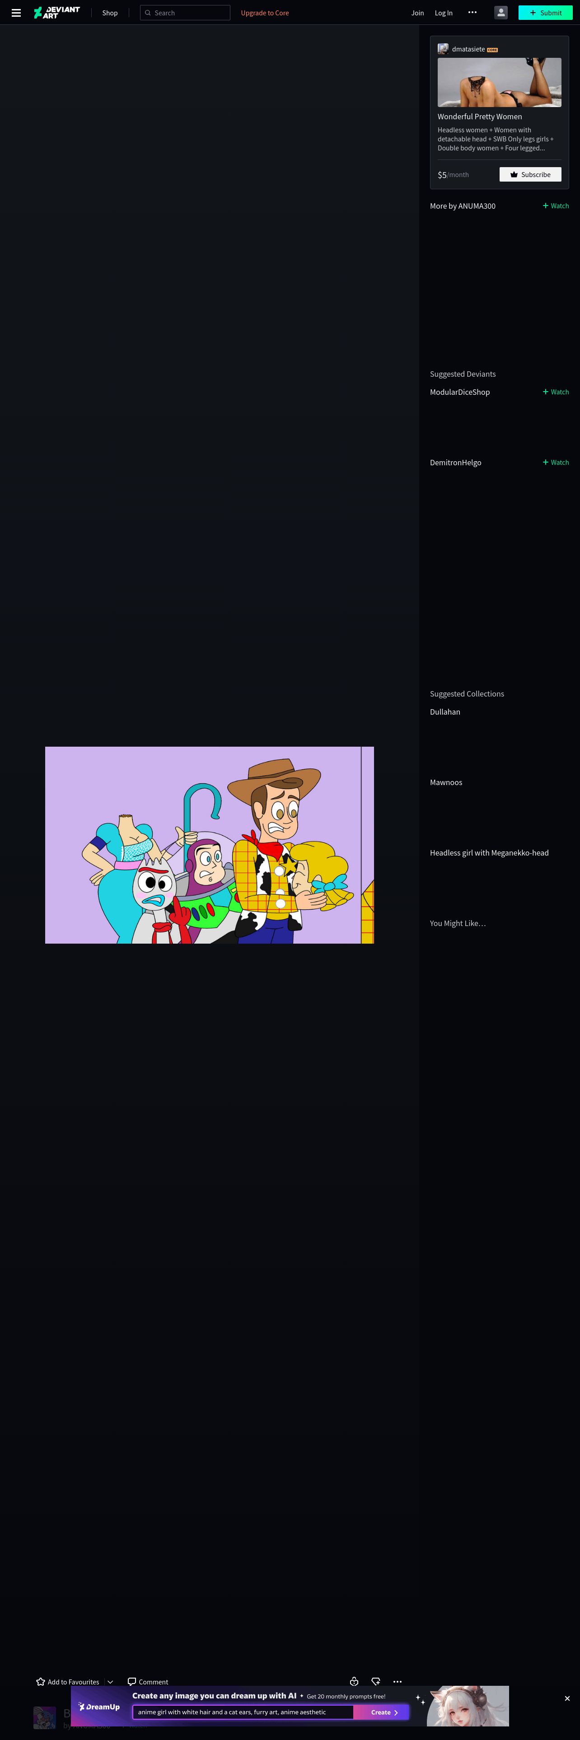Open the dmatasiete profile link
Image resolution: width=580 pixels, height=1740 pixels.
click(468, 49)
